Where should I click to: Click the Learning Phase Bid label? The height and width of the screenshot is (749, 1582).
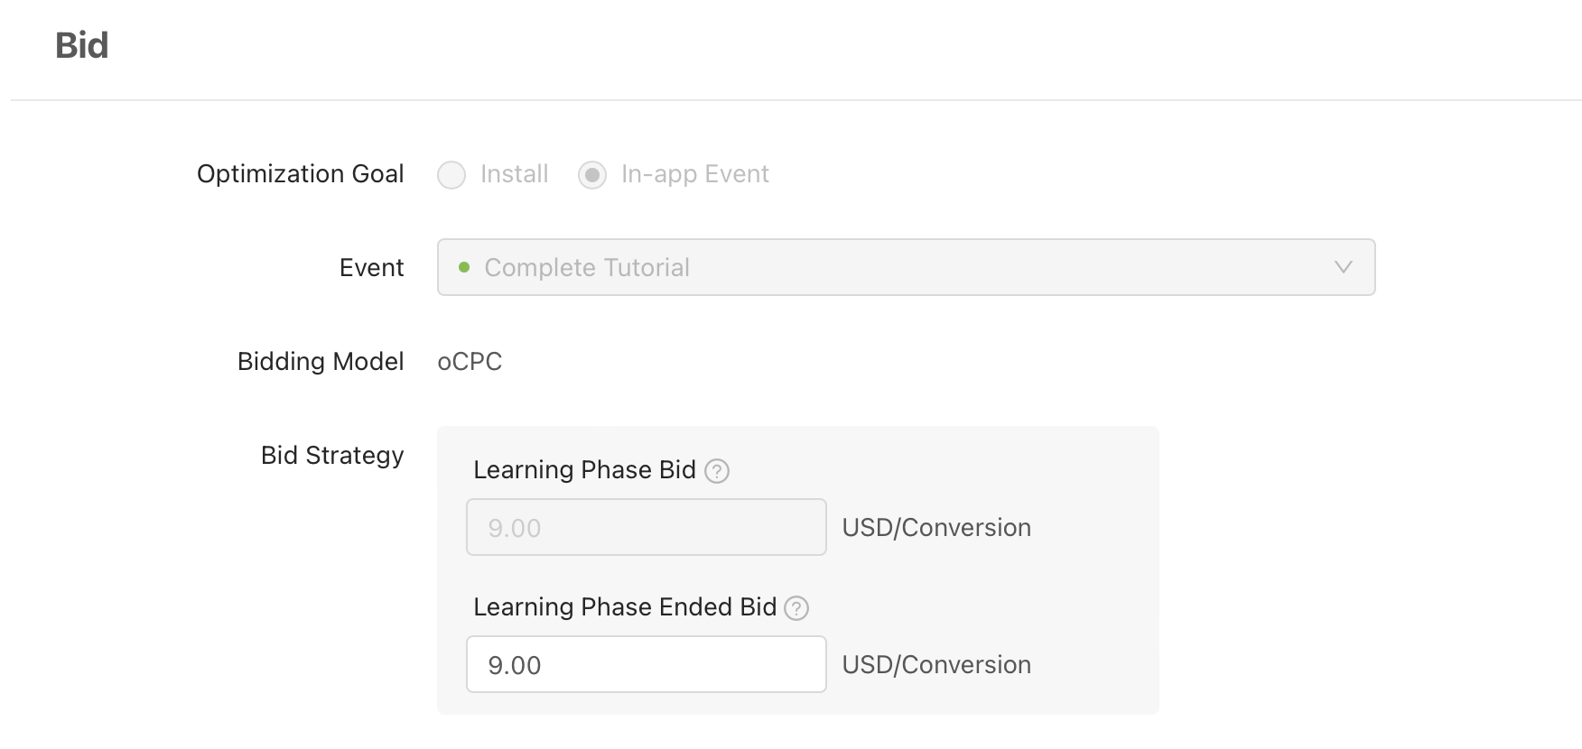tap(584, 470)
